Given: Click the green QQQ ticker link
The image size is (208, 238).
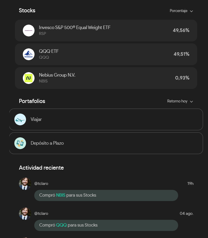Looking at the screenshot, I should coord(61,225).
